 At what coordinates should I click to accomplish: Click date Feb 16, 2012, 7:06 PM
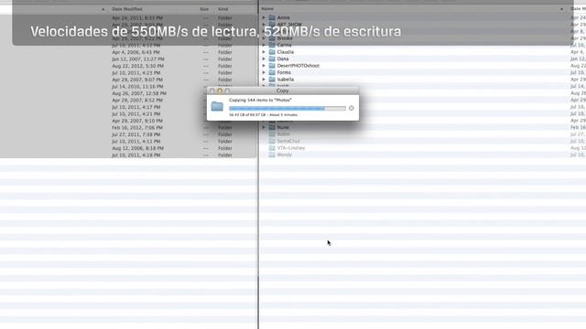[x=137, y=128]
